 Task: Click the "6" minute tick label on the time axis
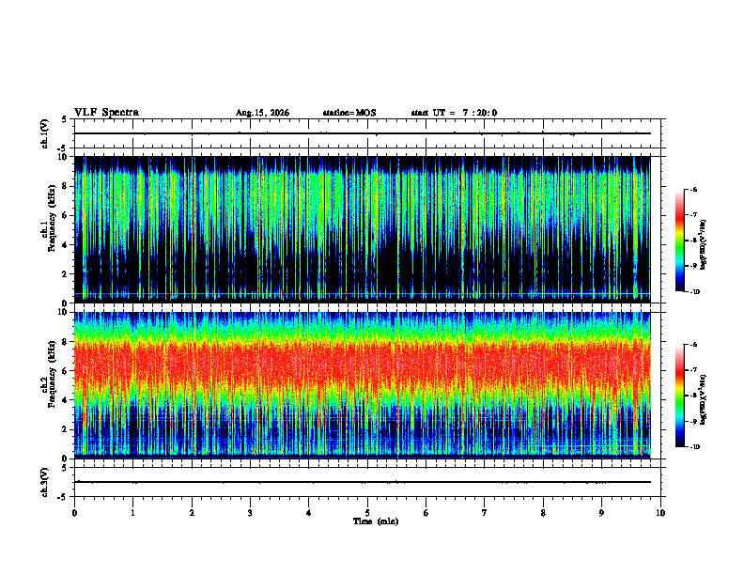point(426,513)
